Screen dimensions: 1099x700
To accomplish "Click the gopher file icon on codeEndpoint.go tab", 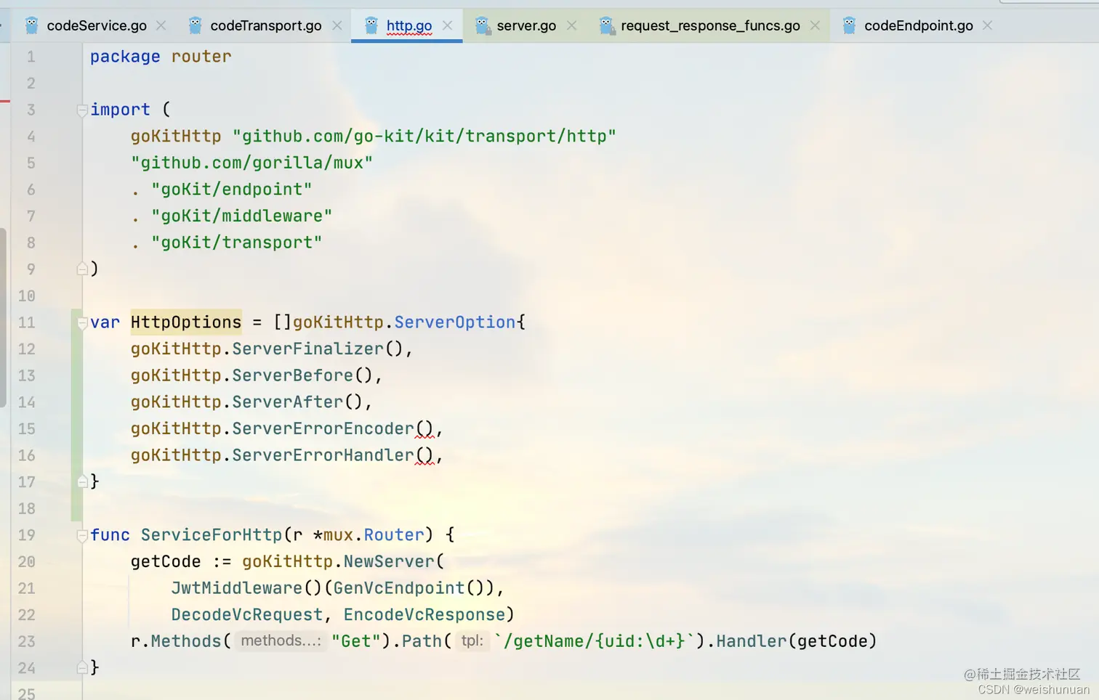I will coord(849,25).
